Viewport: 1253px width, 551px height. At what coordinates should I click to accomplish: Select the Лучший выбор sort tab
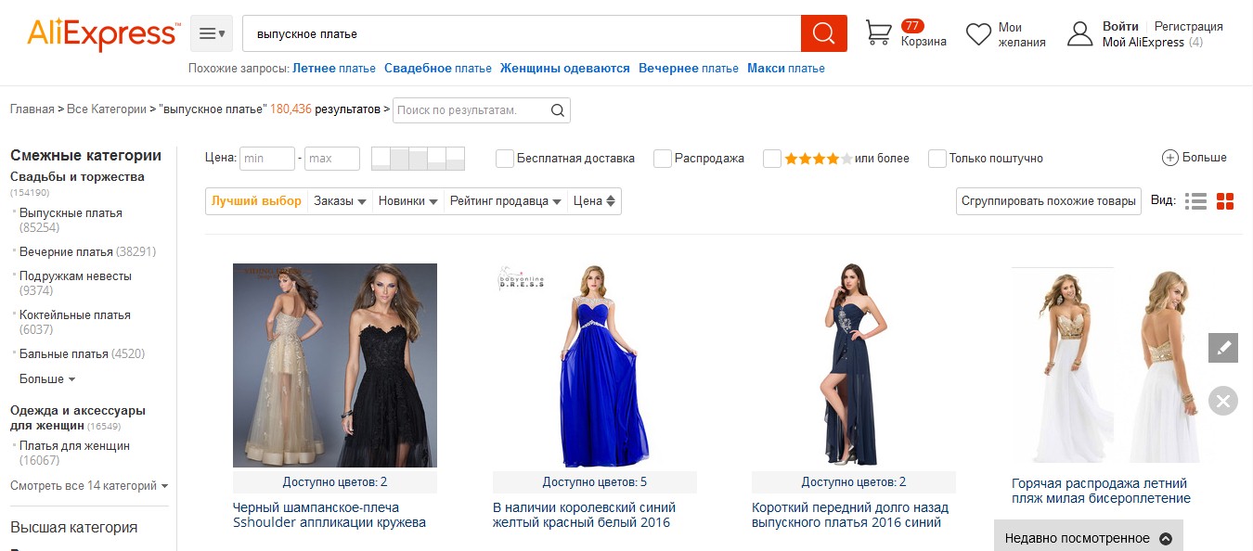pos(256,201)
